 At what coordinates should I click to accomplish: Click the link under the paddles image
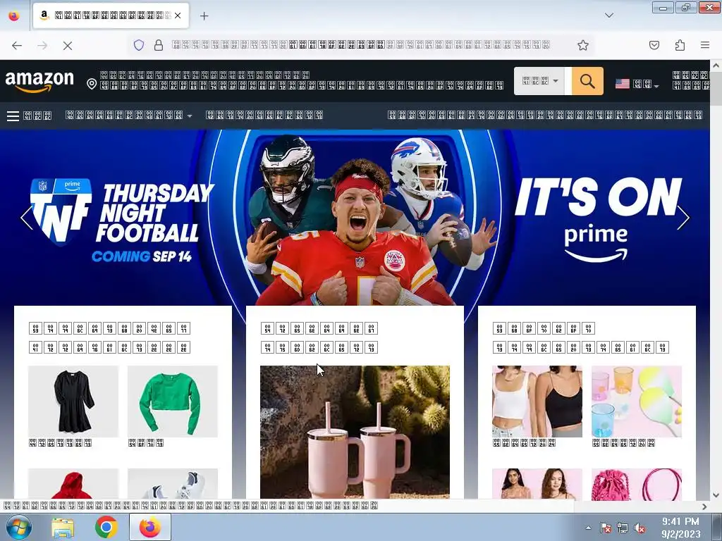623,442
